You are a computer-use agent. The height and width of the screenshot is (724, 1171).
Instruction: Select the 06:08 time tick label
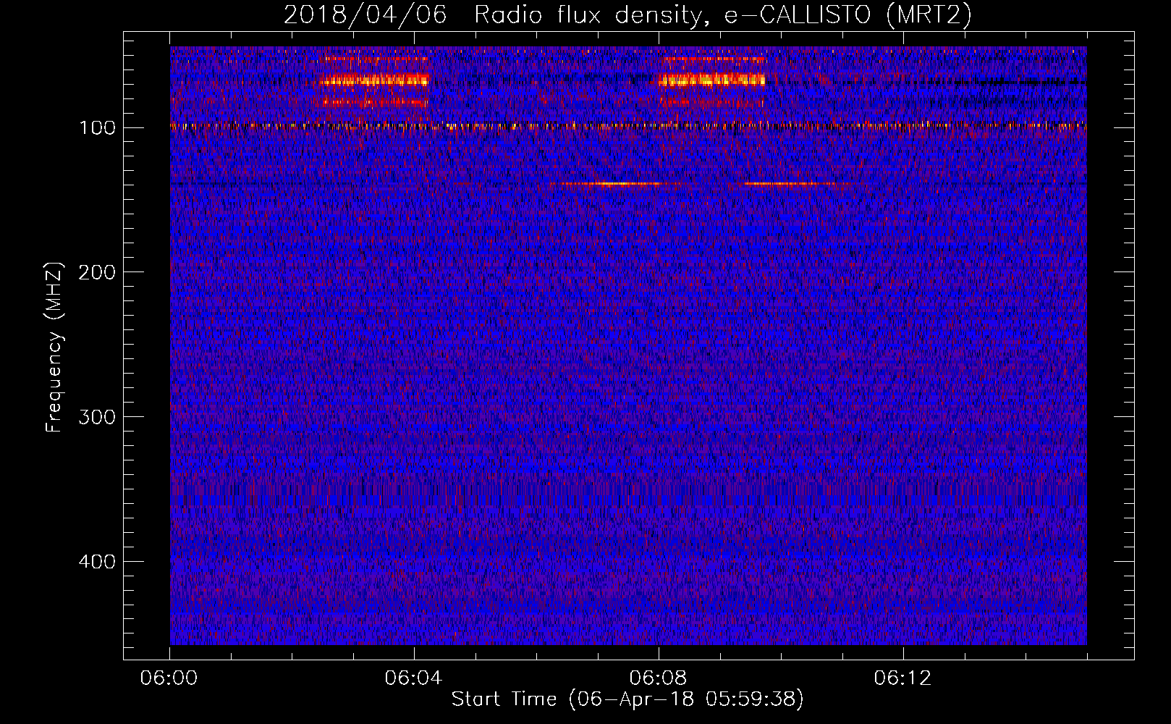click(658, 678)
